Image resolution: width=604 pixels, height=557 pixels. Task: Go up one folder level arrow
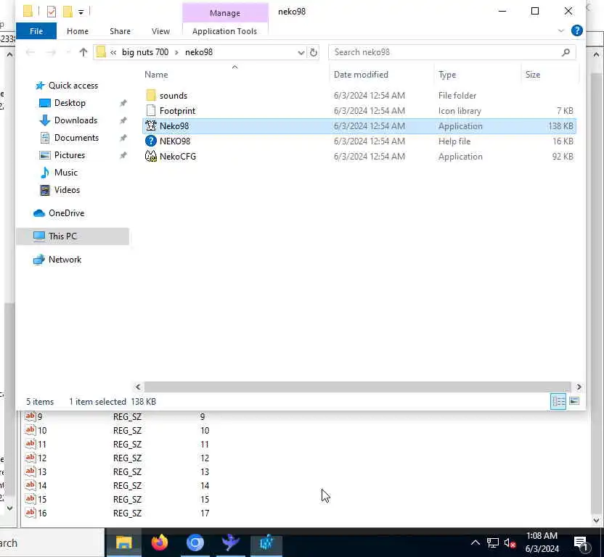point(83,52)
